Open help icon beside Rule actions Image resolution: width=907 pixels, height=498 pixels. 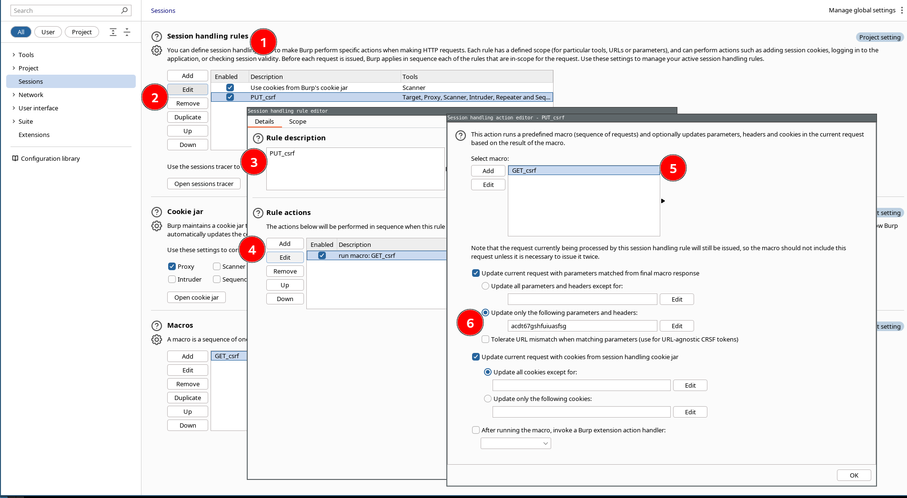tap(258, 213)
